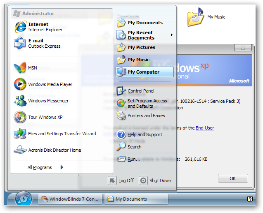Start Windows Messenger icon
This screenshot has width=263, height=213.
pyautogui.click(x=21, y=101)
